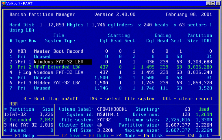Click F4 Mode option
Image resolution: width=222 pixels, height=140 pixels.
[x=126, y=136]
